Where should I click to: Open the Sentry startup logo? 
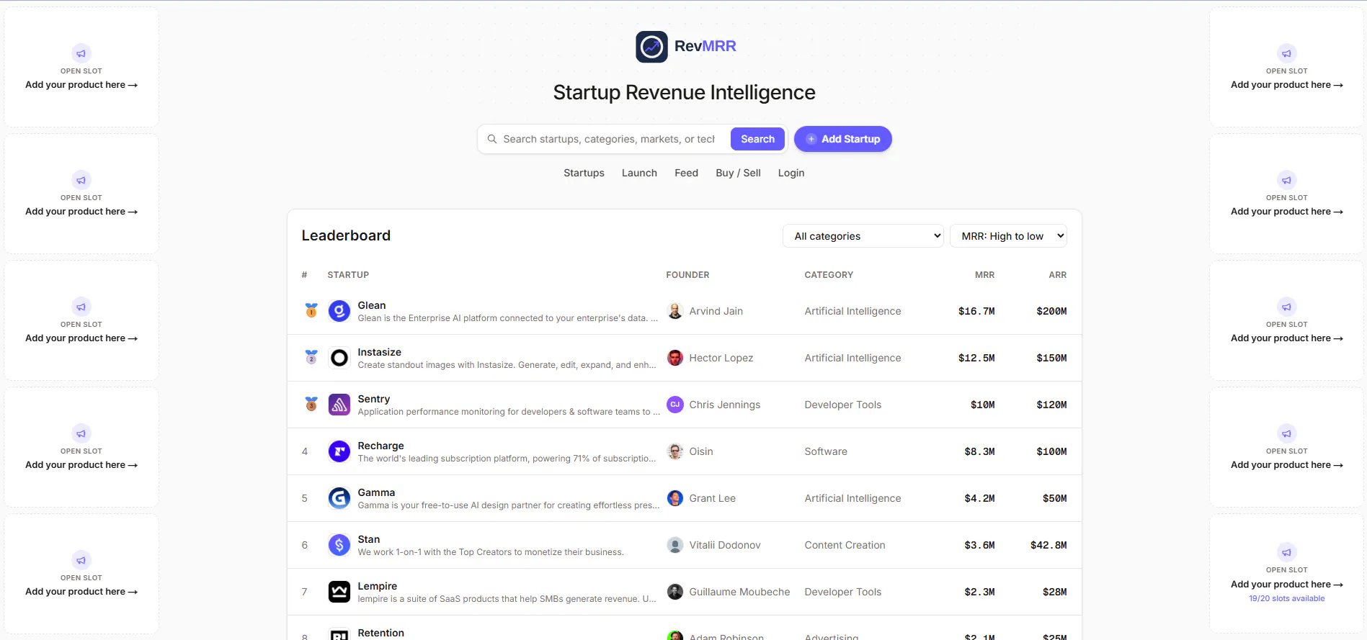tap(339, 405)
